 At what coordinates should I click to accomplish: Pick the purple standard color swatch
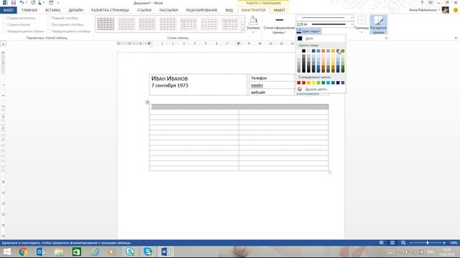coord(343,83)
